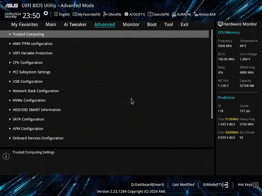Click the 100.00 MHz BCLK value
The image size is (262, 196).
tap(226, 59)
